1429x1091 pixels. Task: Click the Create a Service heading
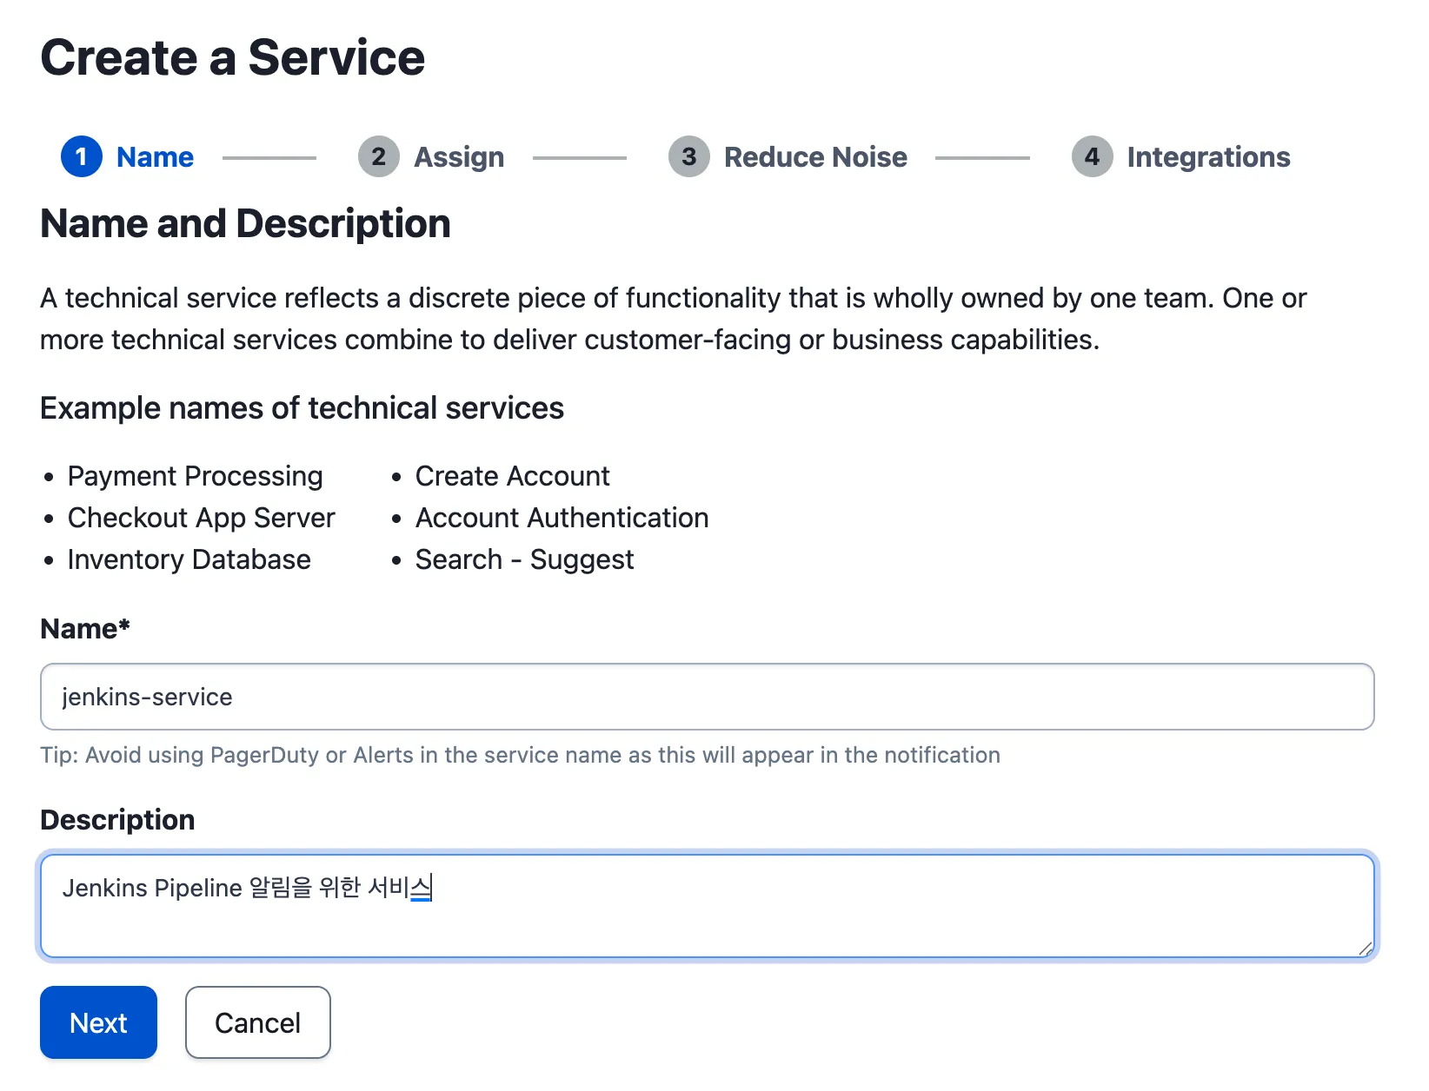point(233,58)
